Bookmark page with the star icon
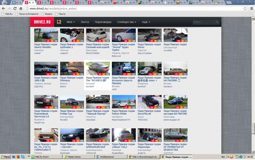255x160 pixels. 245,9
